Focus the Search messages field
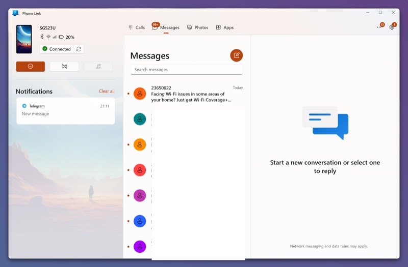The height and width of the screenshot is (267, 408). tap(187, 70)
